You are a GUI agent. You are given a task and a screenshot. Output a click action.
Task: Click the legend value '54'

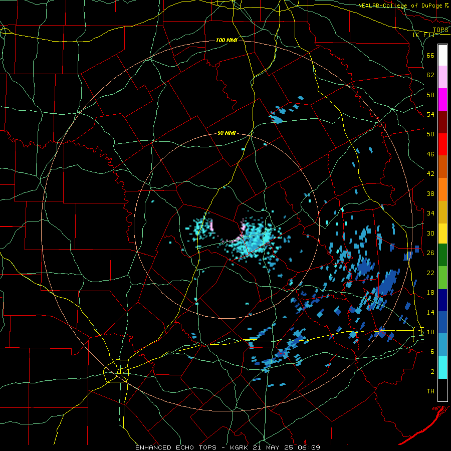(x=430, y=114)
